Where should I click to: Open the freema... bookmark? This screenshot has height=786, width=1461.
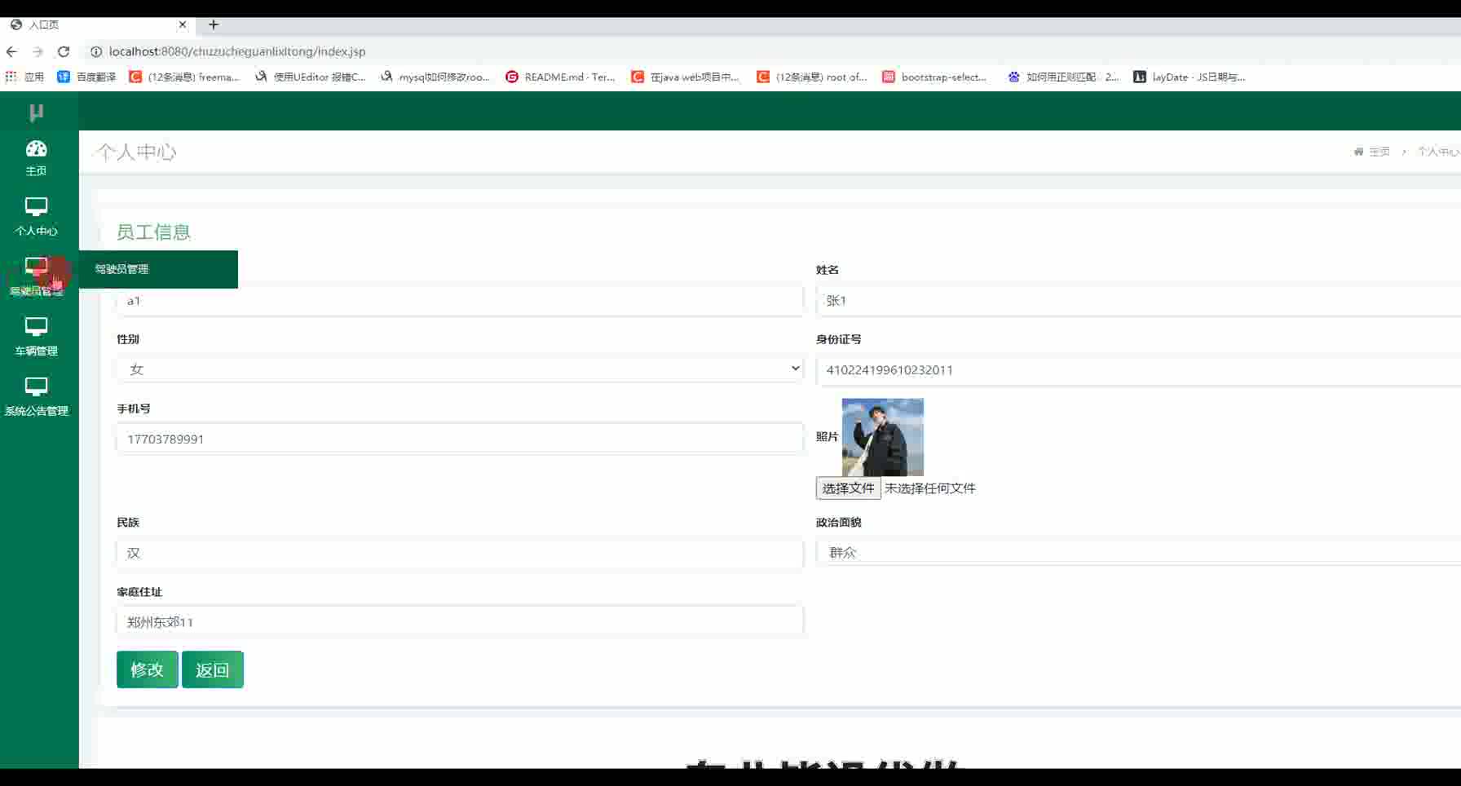pyautogui.click(x=184, y=77)
